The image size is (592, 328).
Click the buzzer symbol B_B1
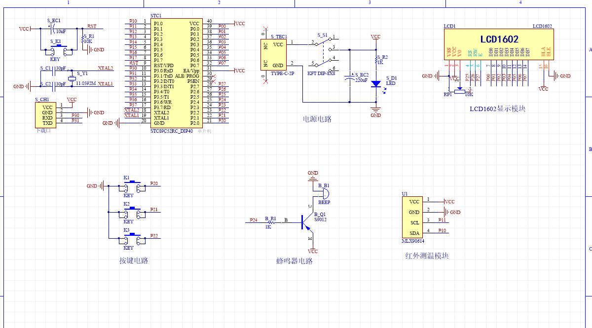(324, 193)
